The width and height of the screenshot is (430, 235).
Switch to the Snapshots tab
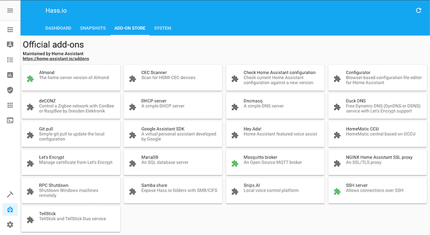click(x=93, y=28)
